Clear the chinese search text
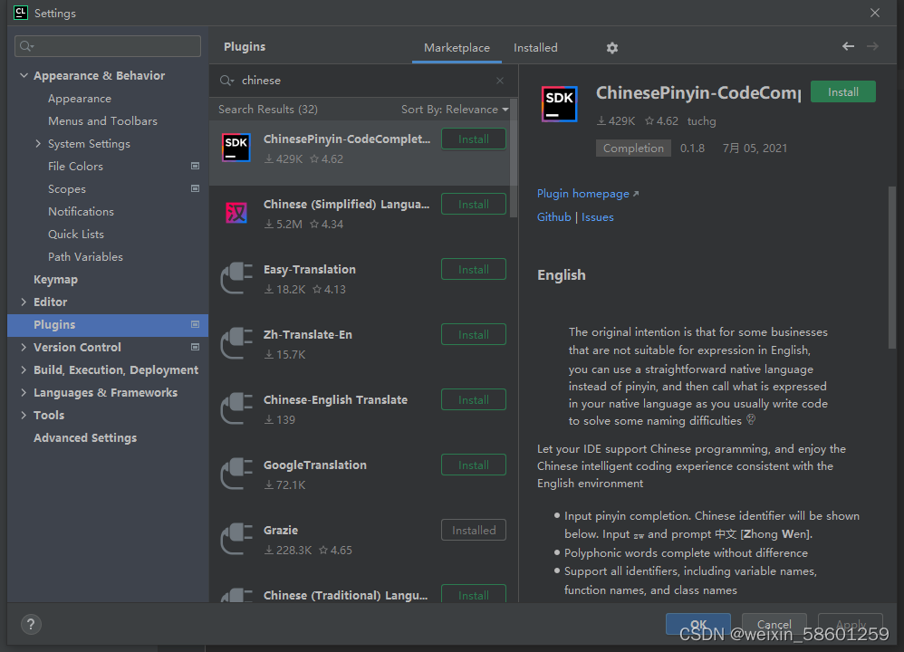This screenshot has height=652, width=904. (x=500, y=81)
